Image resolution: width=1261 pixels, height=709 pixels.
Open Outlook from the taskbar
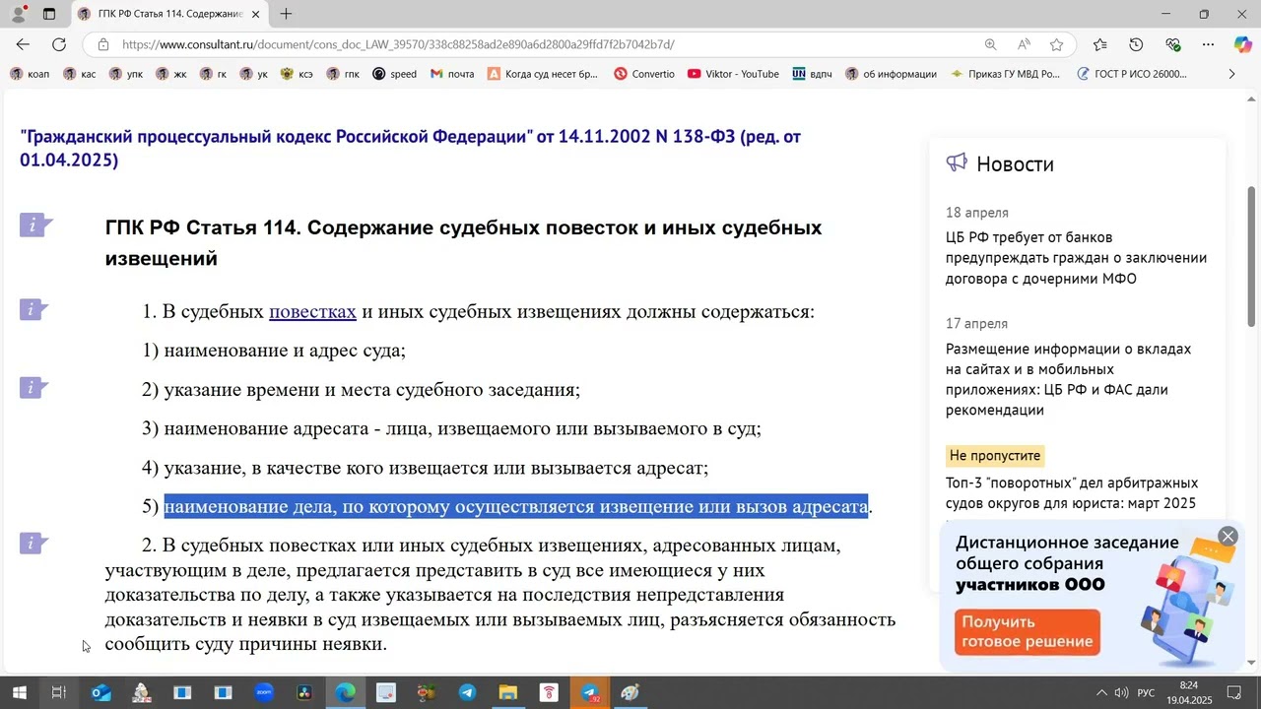point(100,692)
